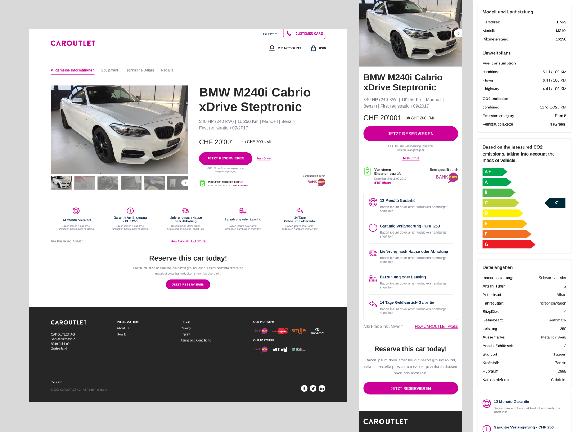The width and height of the screenshot is (576, 432).
Task: Switch to the Equipment tab
Action: point(109,70)
